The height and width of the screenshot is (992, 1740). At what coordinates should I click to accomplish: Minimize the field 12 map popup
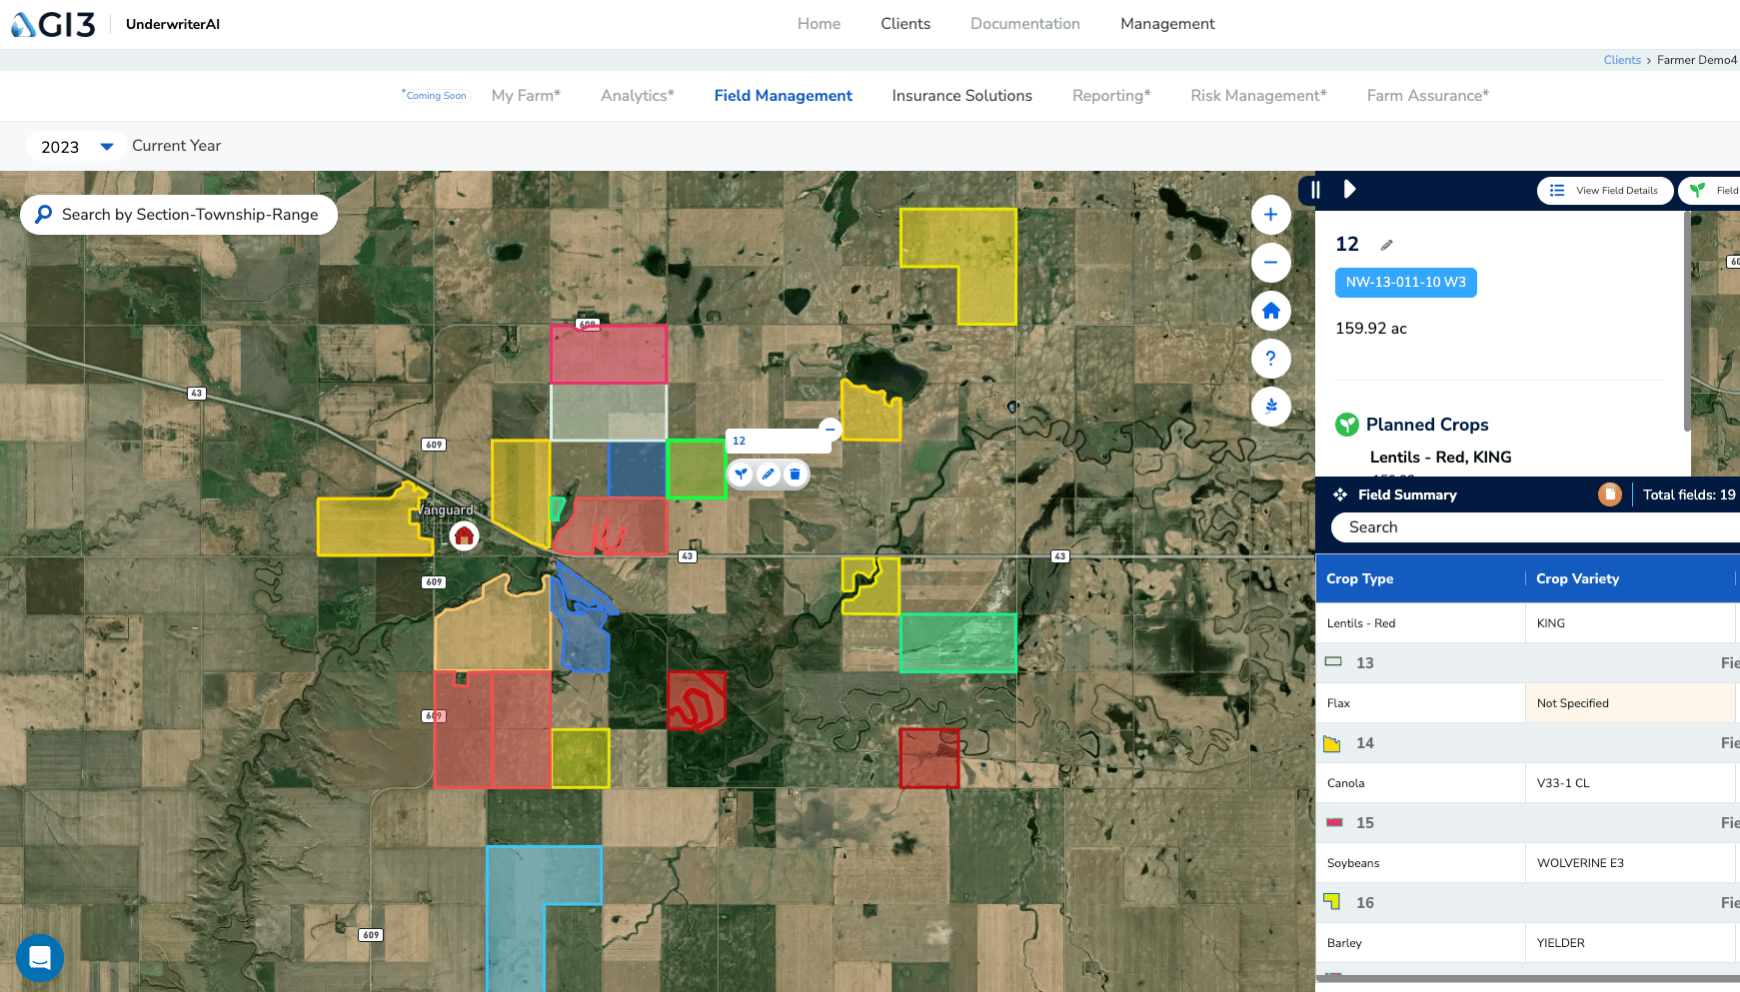830,429
